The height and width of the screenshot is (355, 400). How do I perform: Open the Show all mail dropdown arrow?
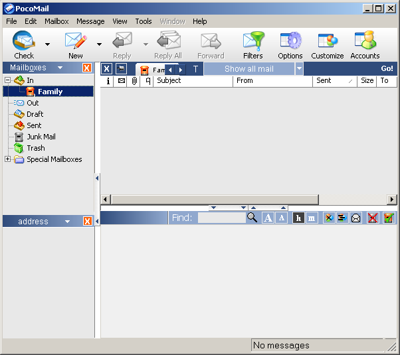[299, 69]
